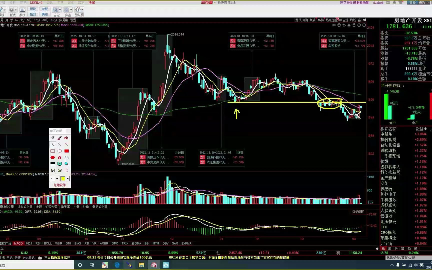This screenshot has width=432, height=270.
Task: Save the drawing with the floppy disk icon
Action: [x=52, y=170]
